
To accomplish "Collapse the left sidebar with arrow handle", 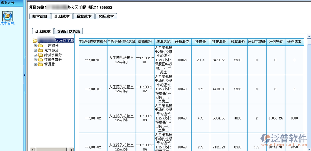I will pos(24,75).
